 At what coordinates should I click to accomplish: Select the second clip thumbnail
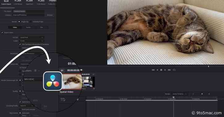click(x=88, y=82)
